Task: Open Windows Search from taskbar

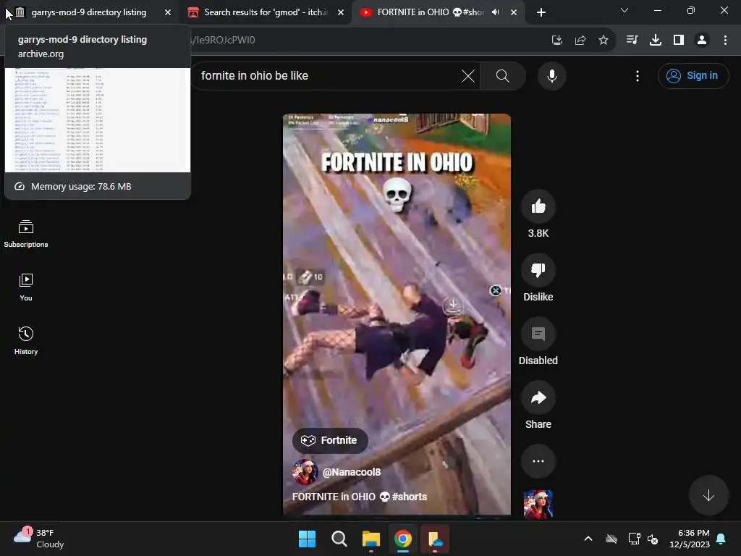Action: coord(339,539)
